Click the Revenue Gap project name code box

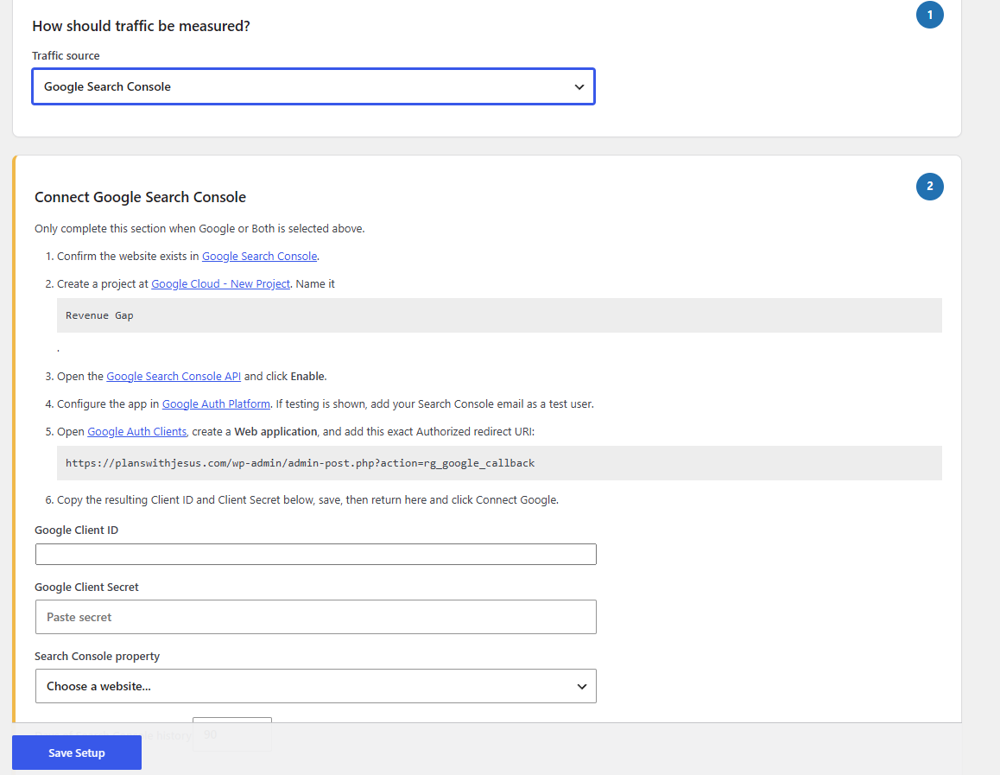point(499,315)
